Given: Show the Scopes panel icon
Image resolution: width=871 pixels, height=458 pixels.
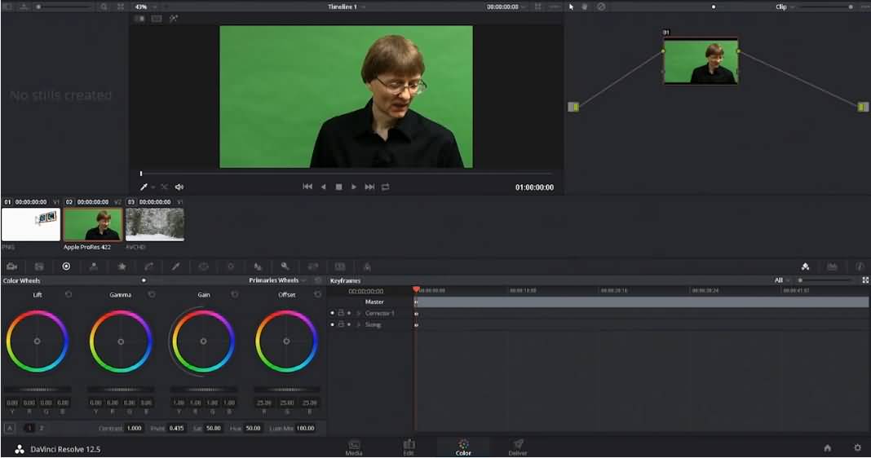Looking at the screenshot, I should (832, 266).
